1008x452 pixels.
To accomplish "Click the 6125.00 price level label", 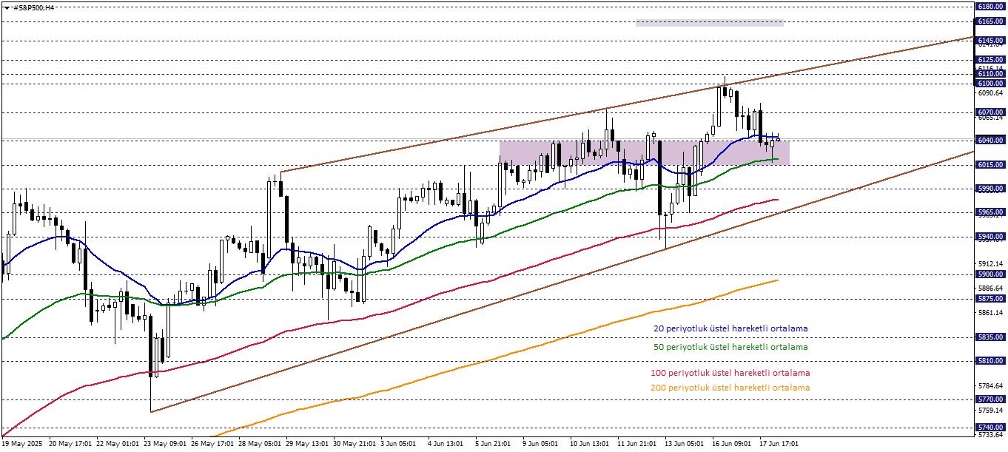I will (x=990, y=59).
